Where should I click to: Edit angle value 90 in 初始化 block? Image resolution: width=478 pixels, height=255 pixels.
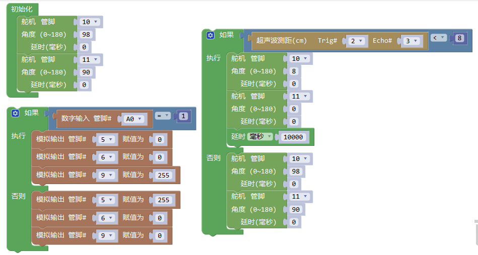tap(86, 72)
